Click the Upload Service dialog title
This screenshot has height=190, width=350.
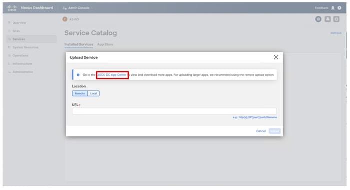(x=84, y=57)
